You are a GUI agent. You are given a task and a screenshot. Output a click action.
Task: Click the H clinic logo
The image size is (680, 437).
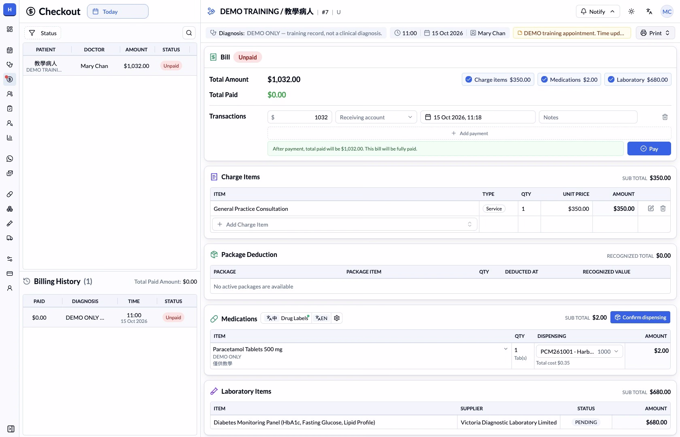10,9
